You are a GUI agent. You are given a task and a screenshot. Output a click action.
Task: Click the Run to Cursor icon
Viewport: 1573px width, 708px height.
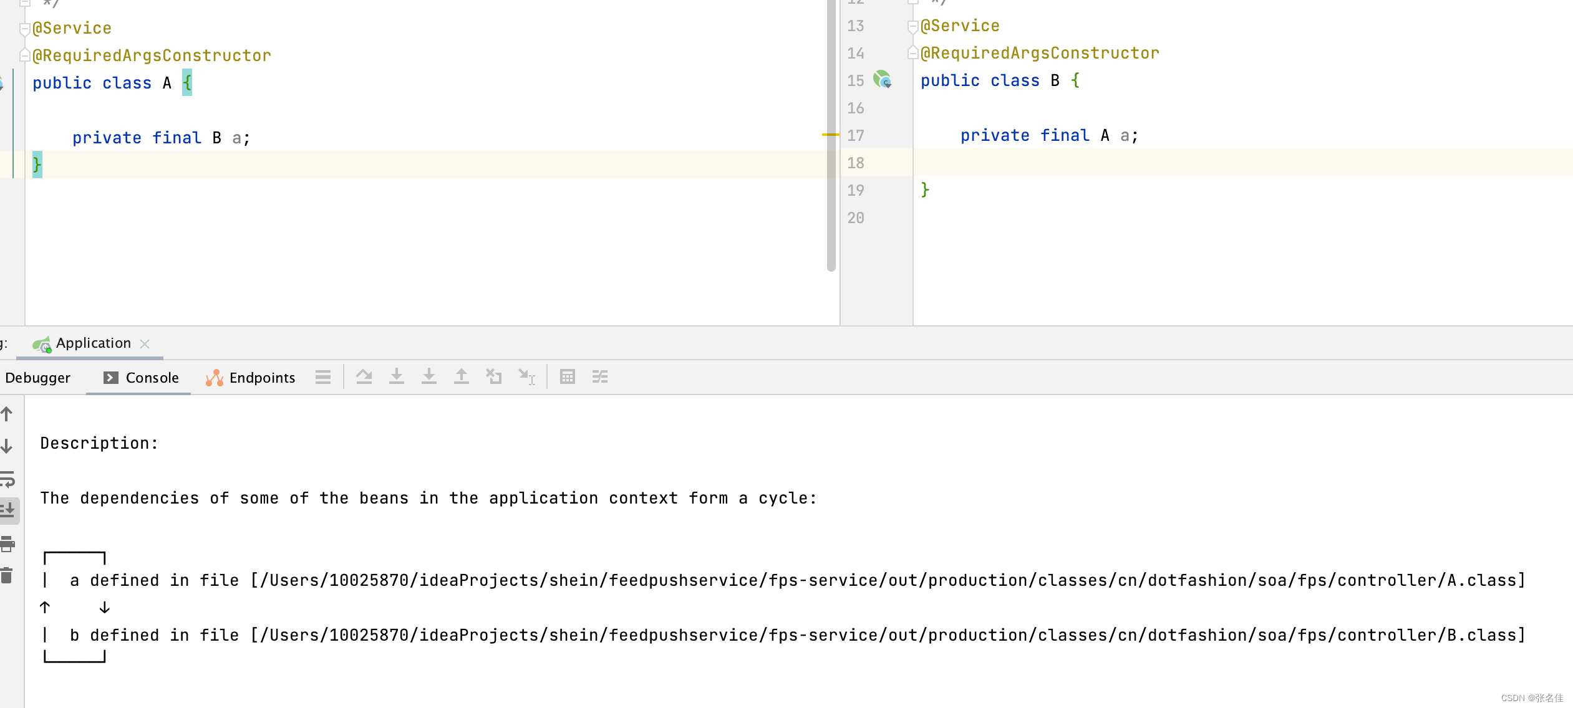[526, 377]
